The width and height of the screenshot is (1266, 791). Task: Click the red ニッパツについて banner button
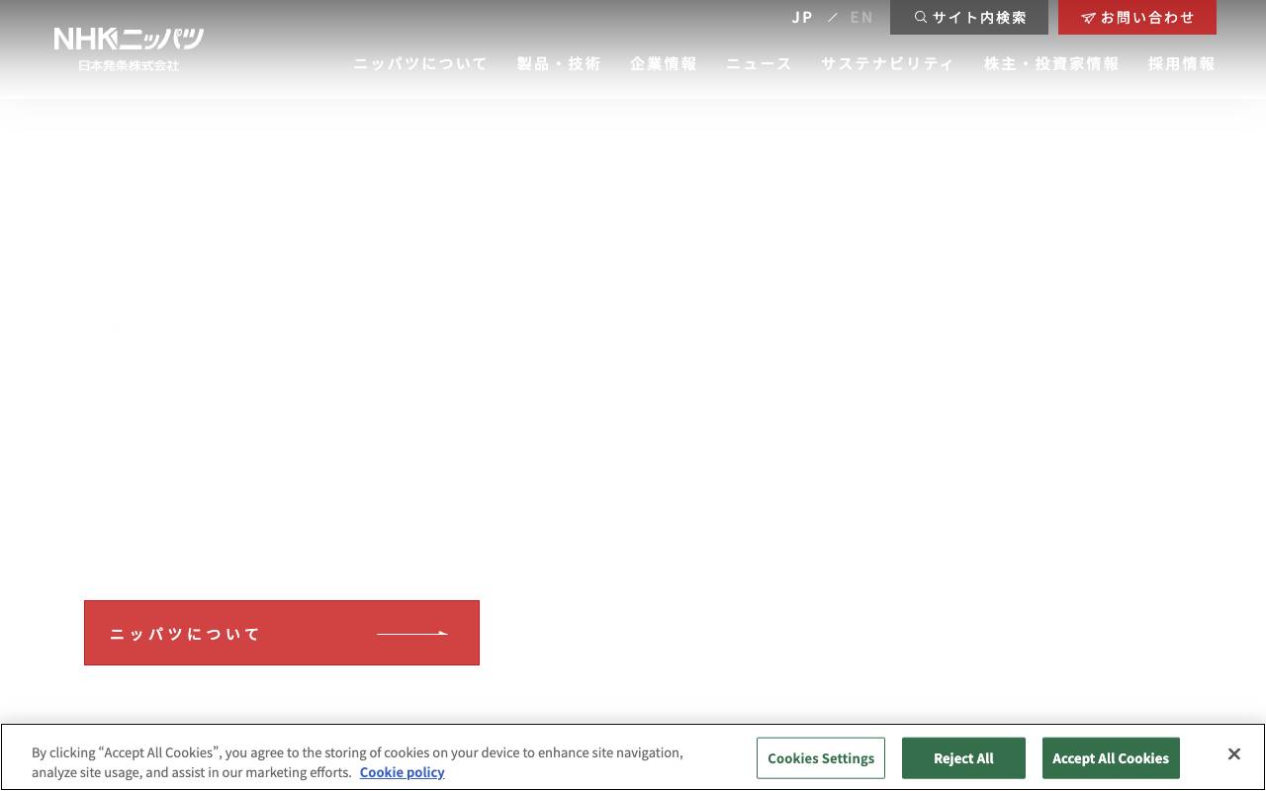pyautogui.click(x=281, y=633)
